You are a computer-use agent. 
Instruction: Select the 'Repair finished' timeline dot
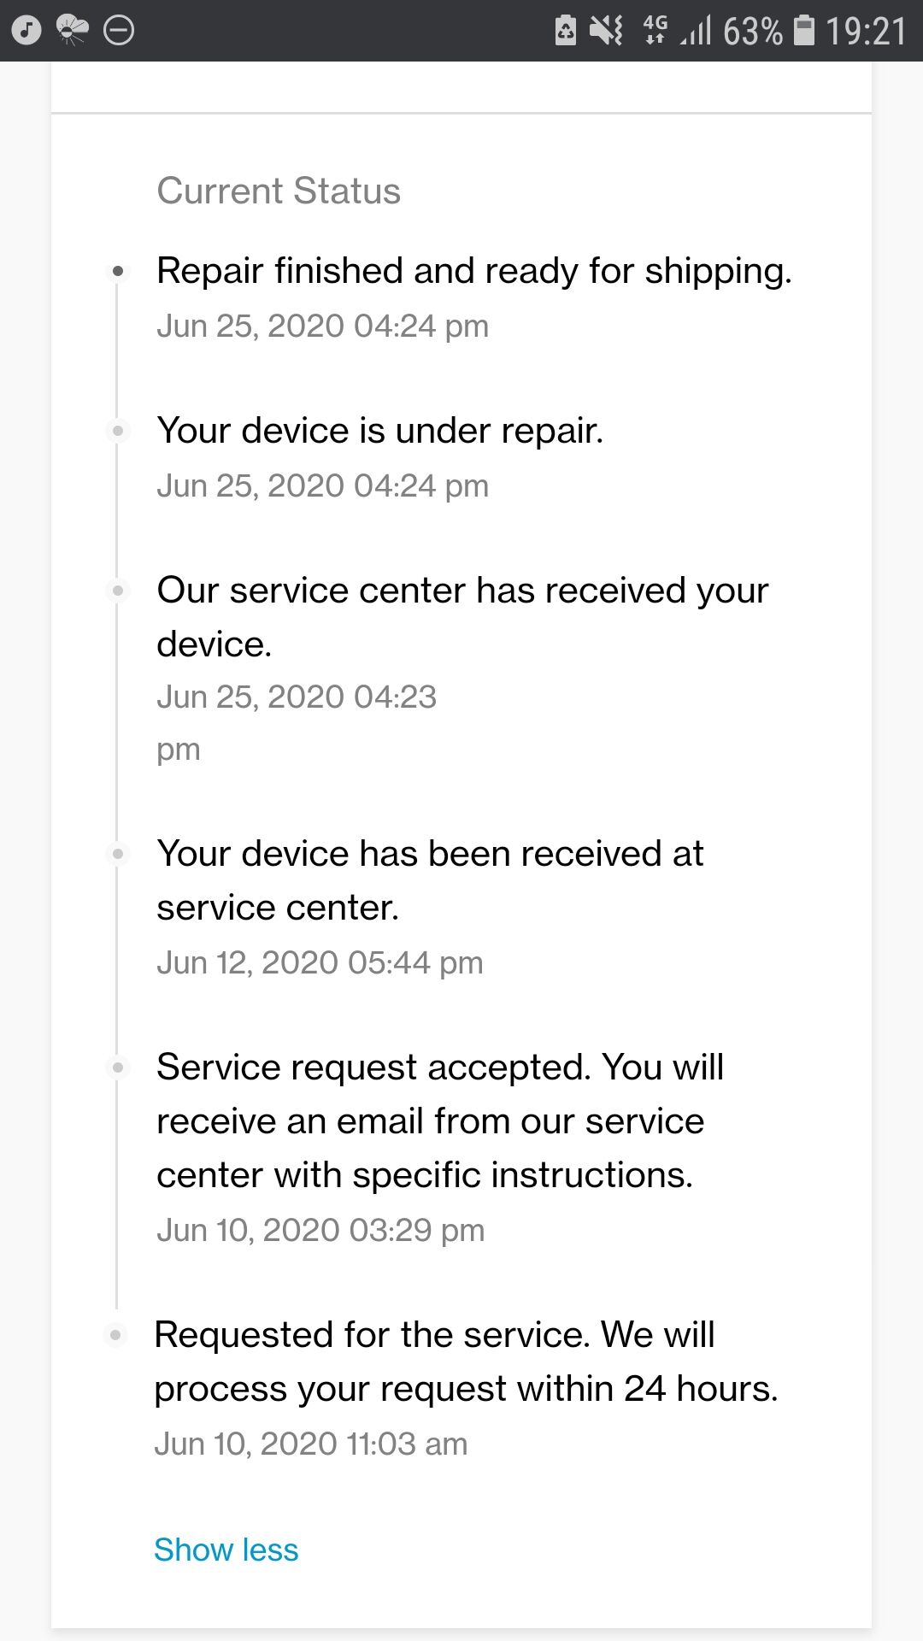tap(118, 272)
